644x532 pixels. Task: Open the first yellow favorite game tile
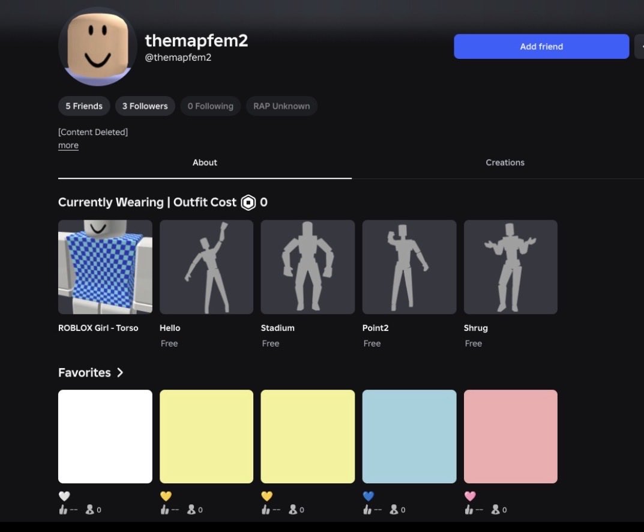click(x=206, y=437)
